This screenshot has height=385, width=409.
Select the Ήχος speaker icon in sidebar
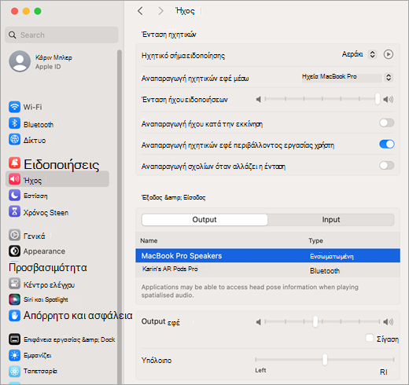click(x=14, y=179)
